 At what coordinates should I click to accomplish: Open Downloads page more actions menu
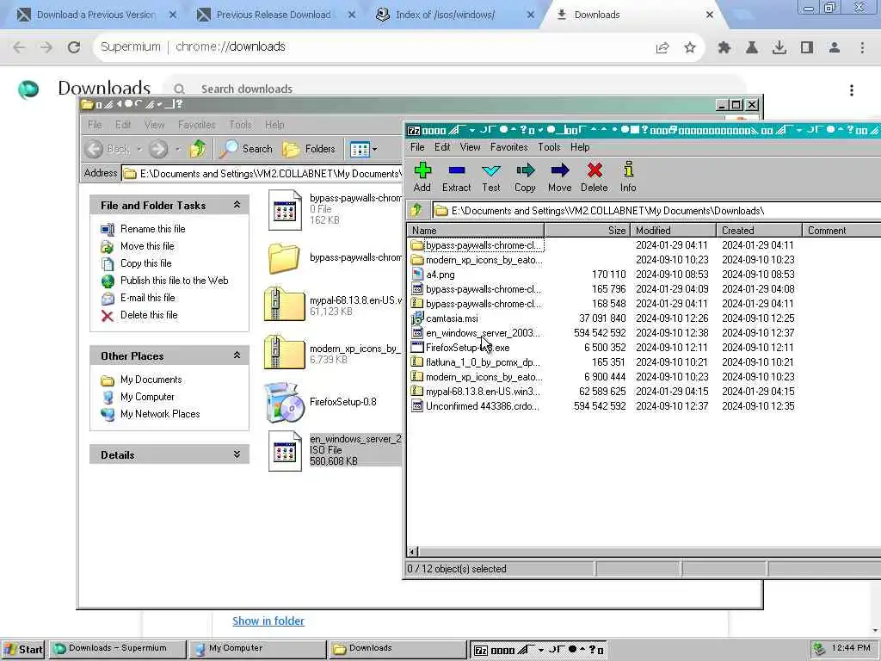tap(852, 90)
